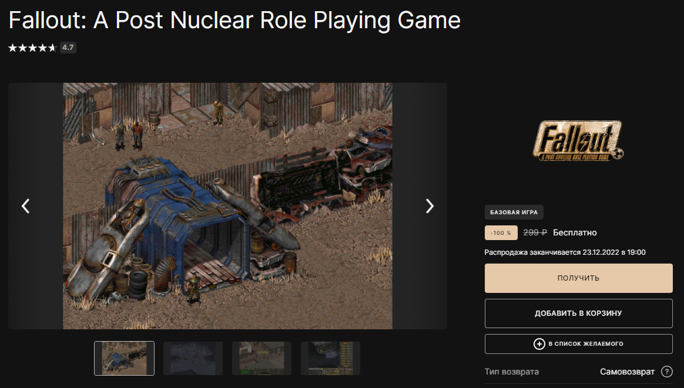Click the -100 % discount badge

501,232
